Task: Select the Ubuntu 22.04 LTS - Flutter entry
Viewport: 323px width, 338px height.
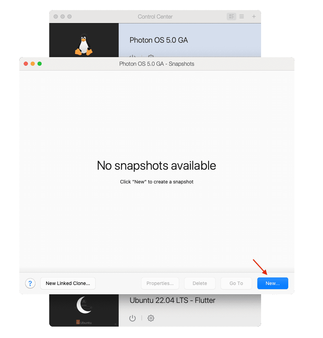Action: [190, 310]
